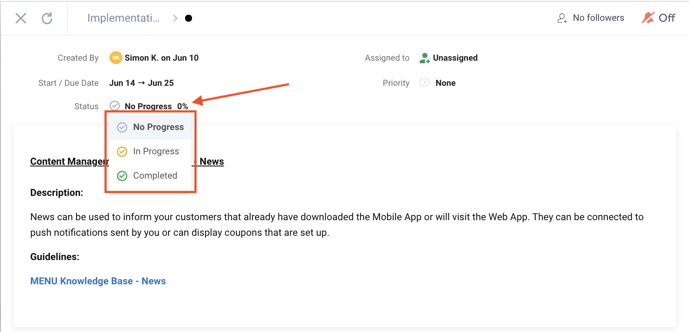Click the green assign user icon
The width and height of the screenshot is (689, 332).
tap(424, 58)
